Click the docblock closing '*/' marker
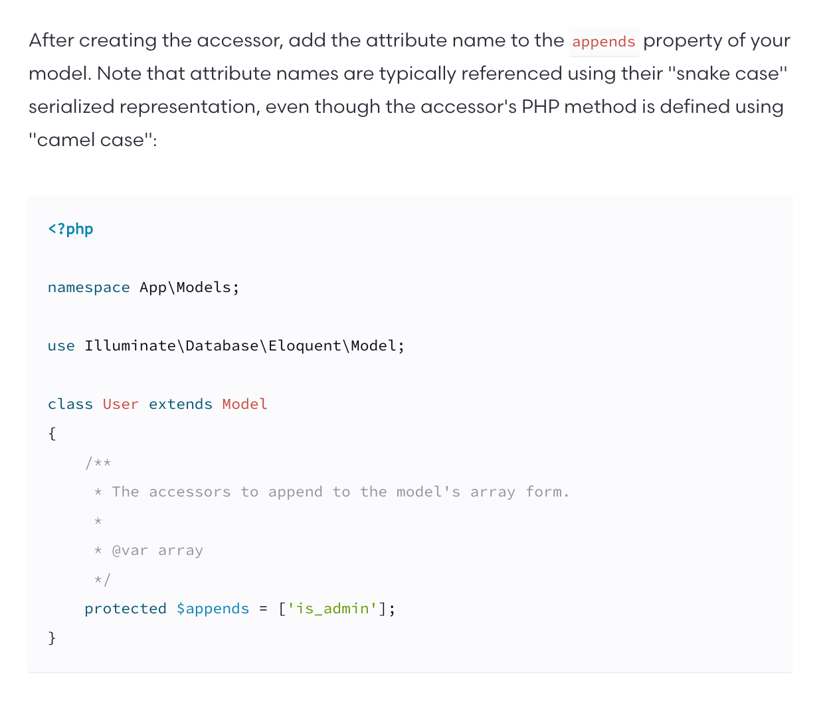Image resolution: width=829 pixels, height=701 pixels. pos(102,580)
